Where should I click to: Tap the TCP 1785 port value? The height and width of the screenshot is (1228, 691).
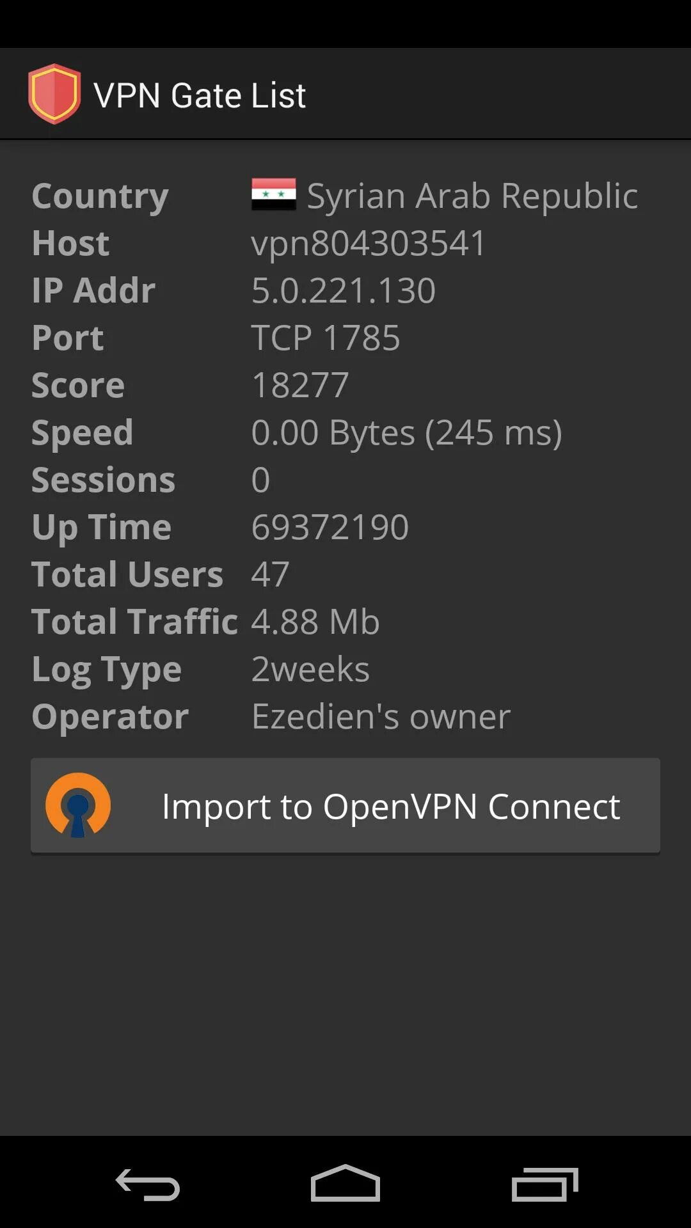[325, 338]
